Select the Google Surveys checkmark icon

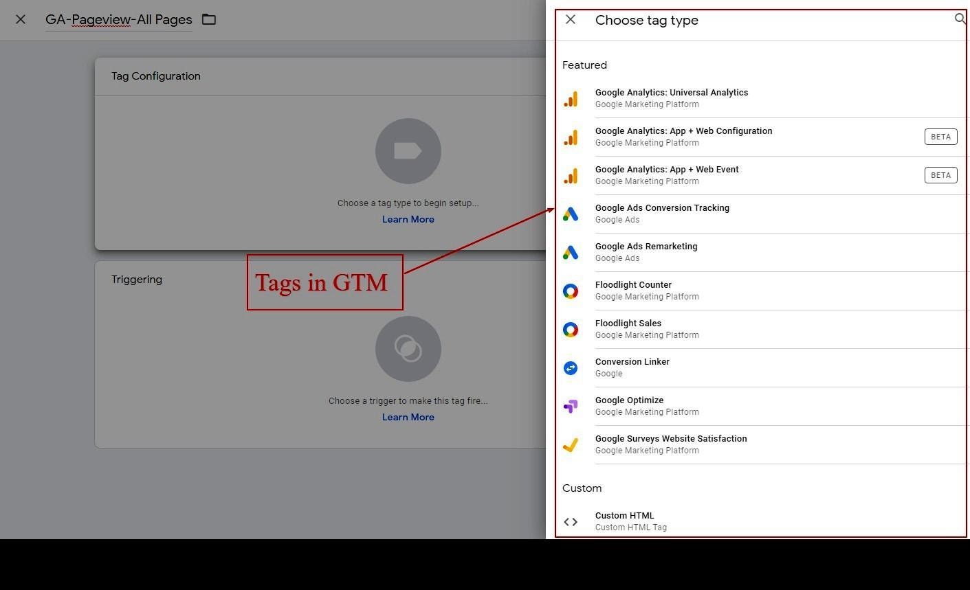point(571,444)
